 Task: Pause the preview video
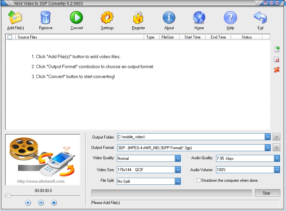(x=41, y=203)
